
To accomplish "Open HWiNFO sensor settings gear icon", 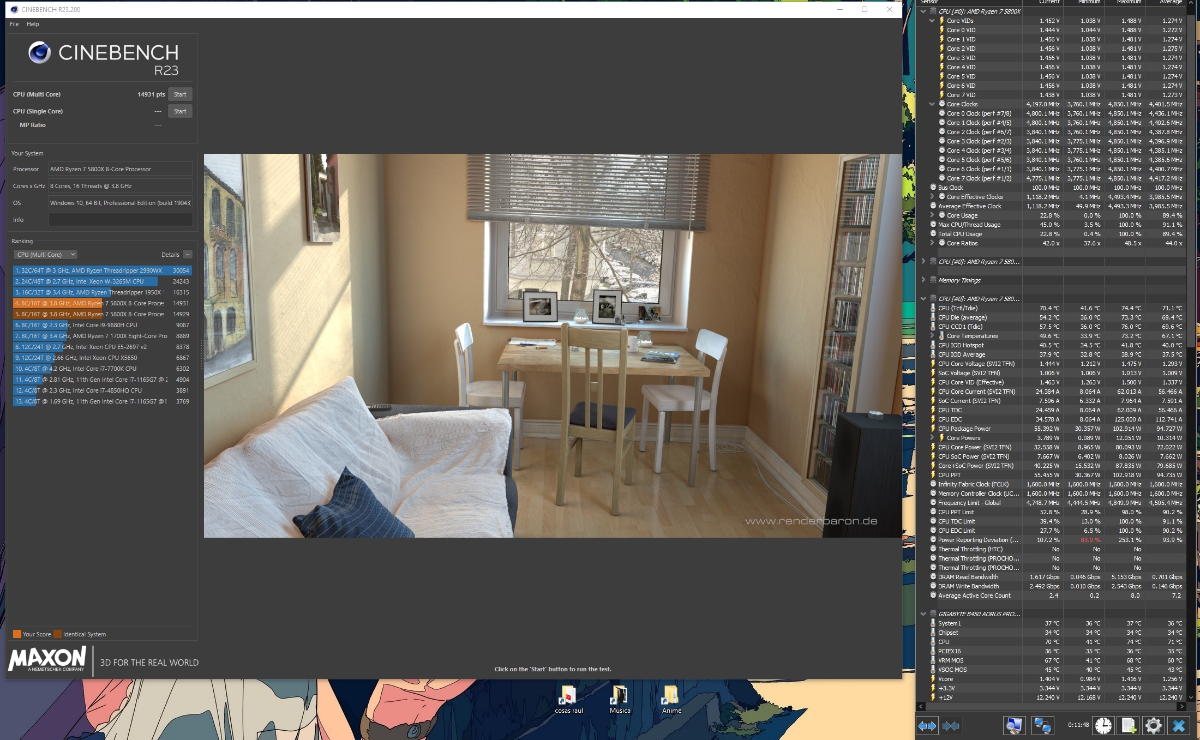I will tap(1153, 726).
